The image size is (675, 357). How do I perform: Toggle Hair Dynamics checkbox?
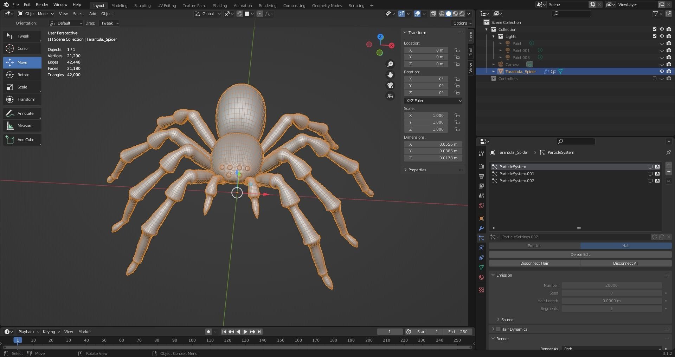tap(498, 329)
